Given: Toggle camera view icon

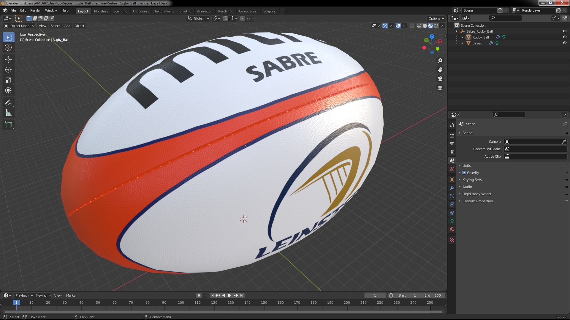Looking at the screenshot, I should tap(440, 79).
